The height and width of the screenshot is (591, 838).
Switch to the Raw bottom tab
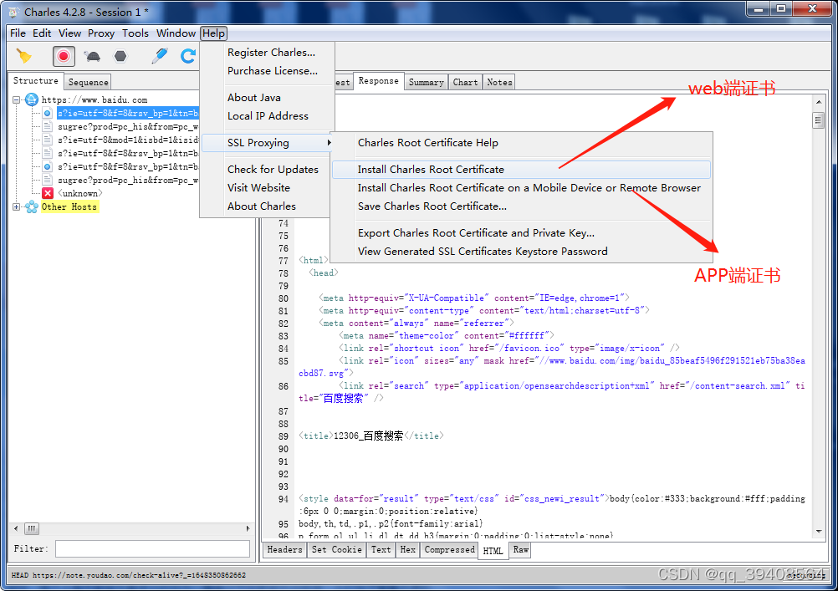[520, 549]
